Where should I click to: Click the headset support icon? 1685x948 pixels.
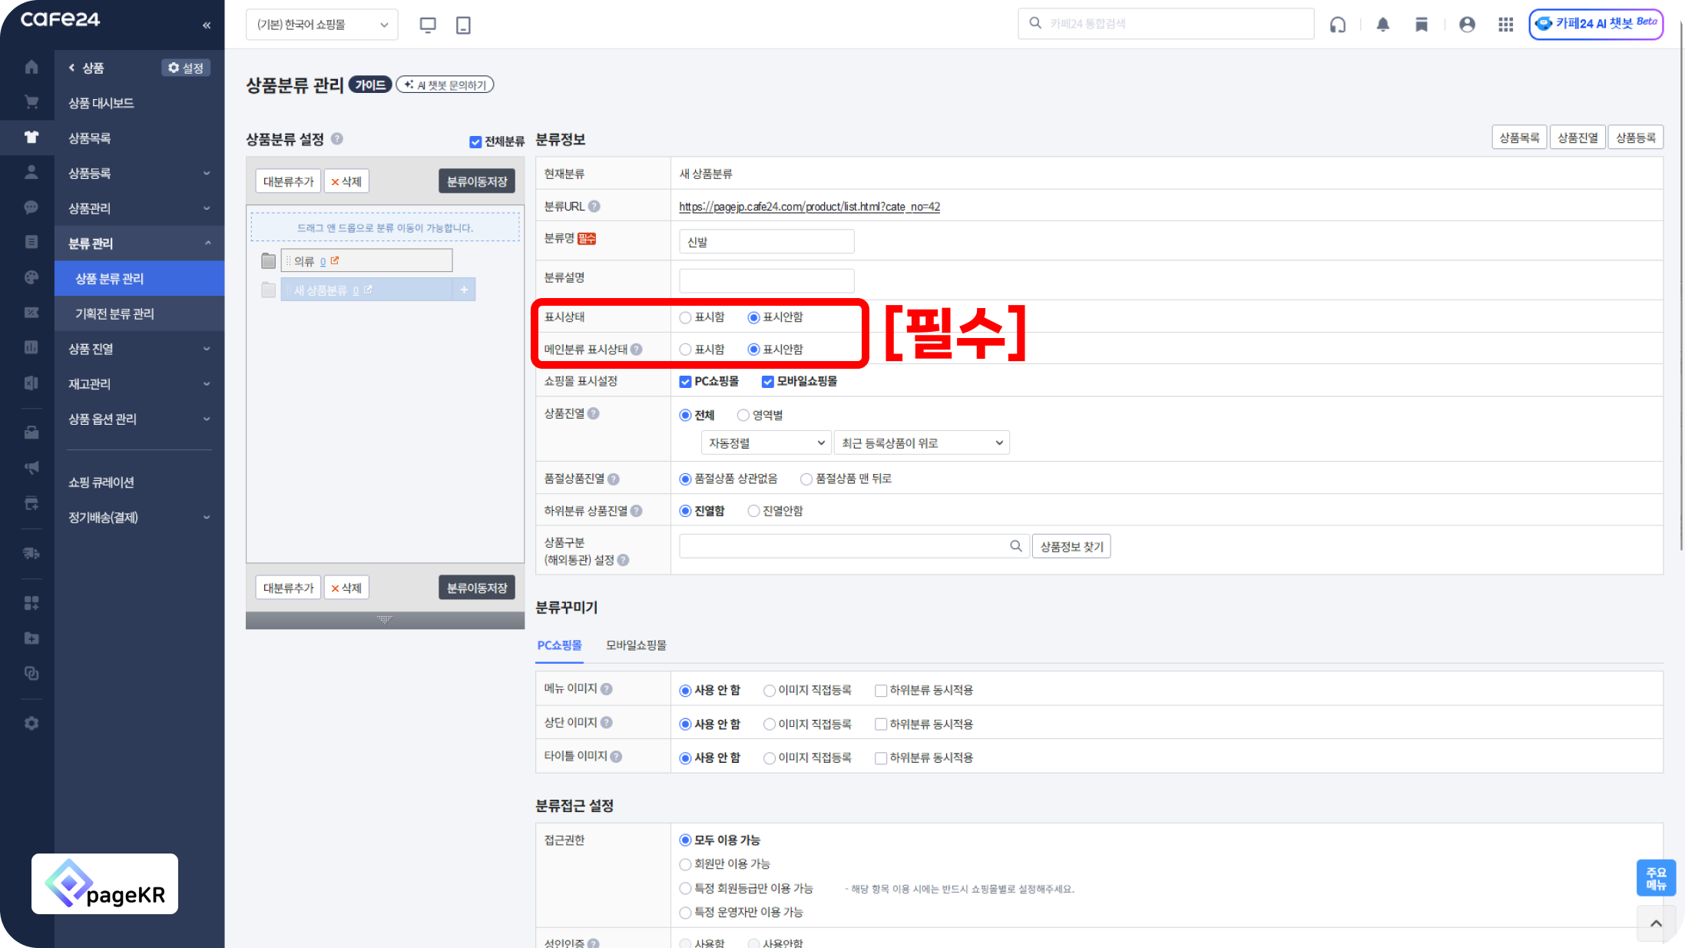coord(1338,25)
